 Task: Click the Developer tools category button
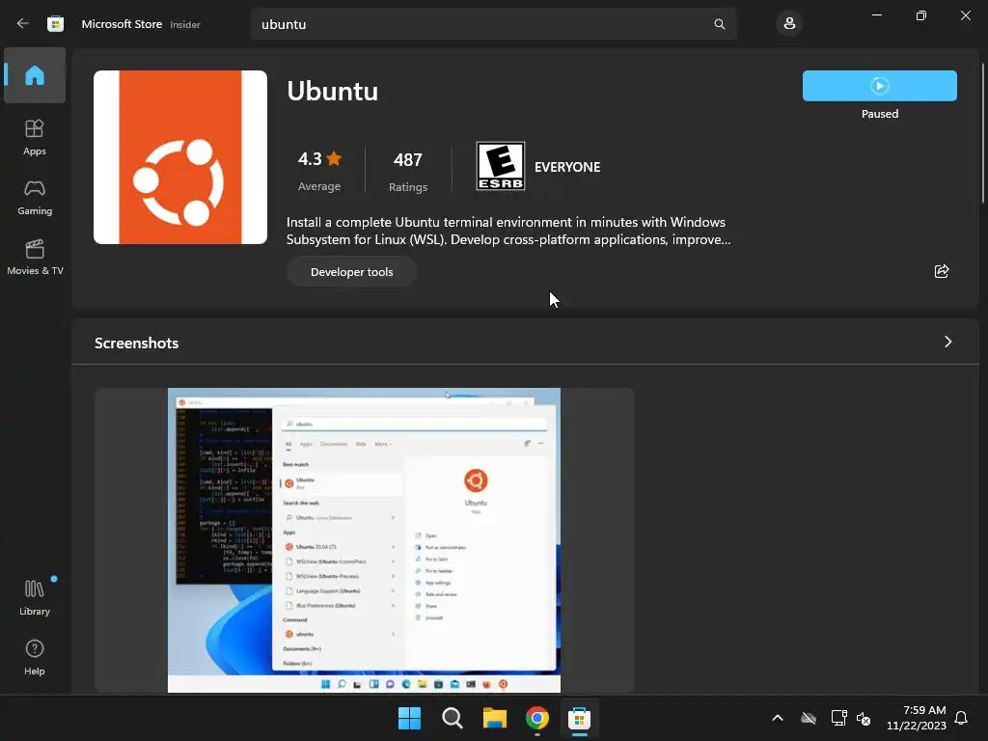(351, 271)
